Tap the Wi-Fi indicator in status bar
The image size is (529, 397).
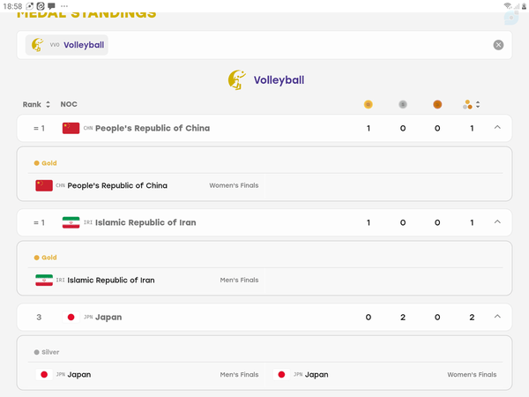click(508, 6)
